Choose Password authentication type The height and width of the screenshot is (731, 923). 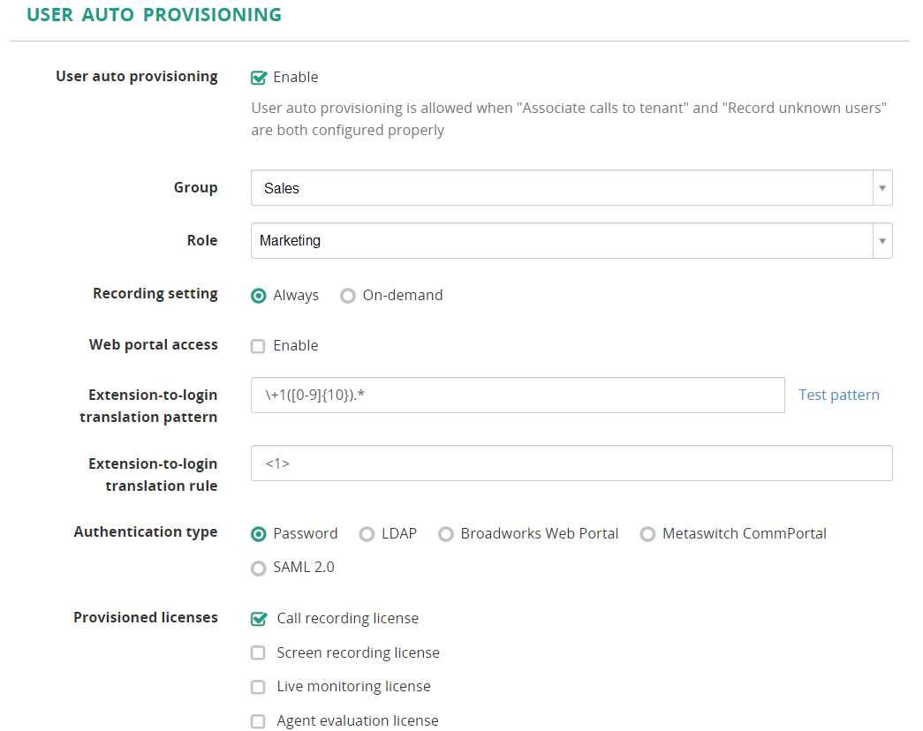(259, 534)
